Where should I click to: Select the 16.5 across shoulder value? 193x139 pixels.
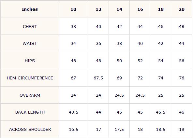pos(73,130)
